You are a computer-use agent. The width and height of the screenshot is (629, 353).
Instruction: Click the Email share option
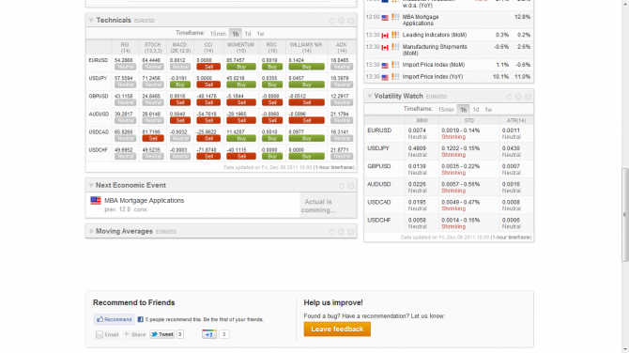point(107,334)
